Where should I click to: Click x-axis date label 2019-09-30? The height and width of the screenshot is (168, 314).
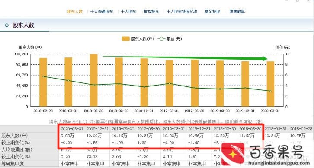click(220, 111)
